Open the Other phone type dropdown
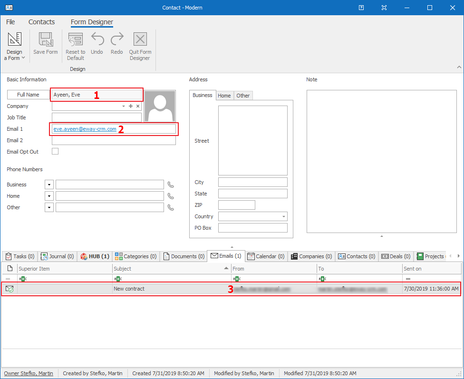The height and width of the screenshot is (379, 464). tap(49, 207)
